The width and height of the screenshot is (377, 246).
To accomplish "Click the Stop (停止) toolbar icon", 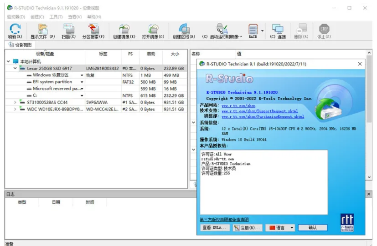I will [324, 31].
